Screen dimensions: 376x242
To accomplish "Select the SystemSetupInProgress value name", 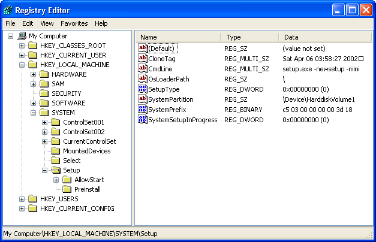I will click(x=183, y=120).
